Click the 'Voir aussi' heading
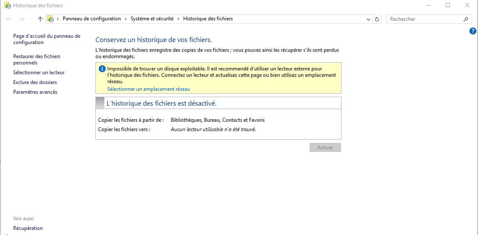Screen dimensions: 478x235 tap(23, 218)
